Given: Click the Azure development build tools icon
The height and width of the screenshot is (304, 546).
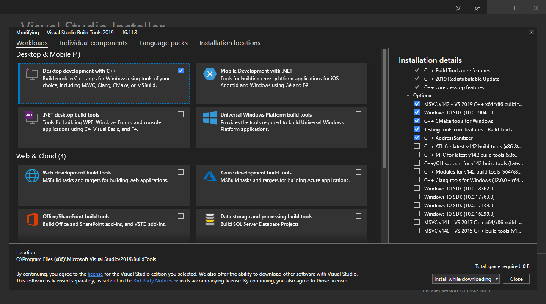Looking at the screenshot, I should (210, 176).
